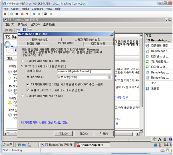Toggle 같은 사용자 자격 증명 사용 checkbox
Image resolution: width=173 pixels, height=155 pixels.
coord(28,84)
